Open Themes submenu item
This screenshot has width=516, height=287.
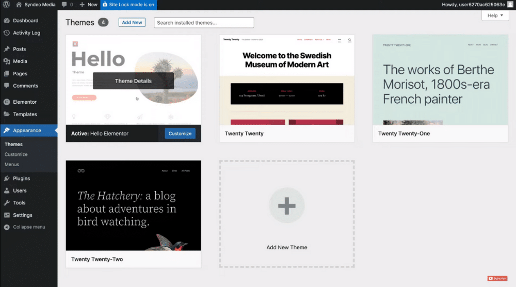pos(13,144)
